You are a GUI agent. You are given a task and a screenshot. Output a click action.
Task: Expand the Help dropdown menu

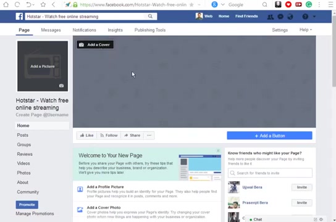click(x=306, y=30)
